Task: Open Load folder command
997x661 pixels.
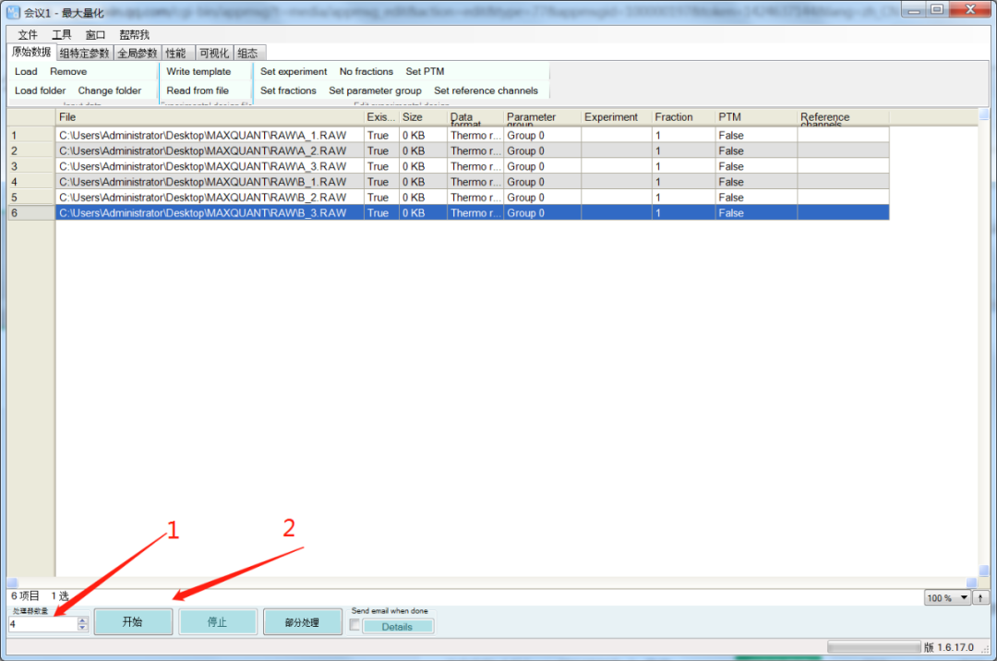Action: [x=40, y=90]
